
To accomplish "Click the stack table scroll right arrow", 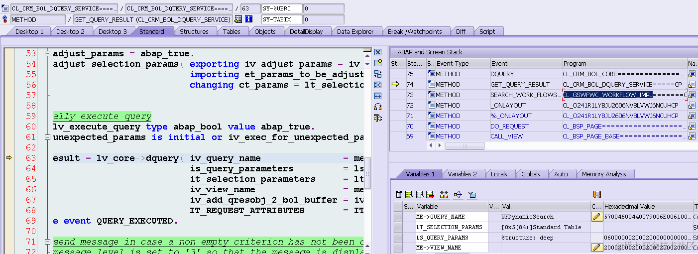I will coord(440,145).
